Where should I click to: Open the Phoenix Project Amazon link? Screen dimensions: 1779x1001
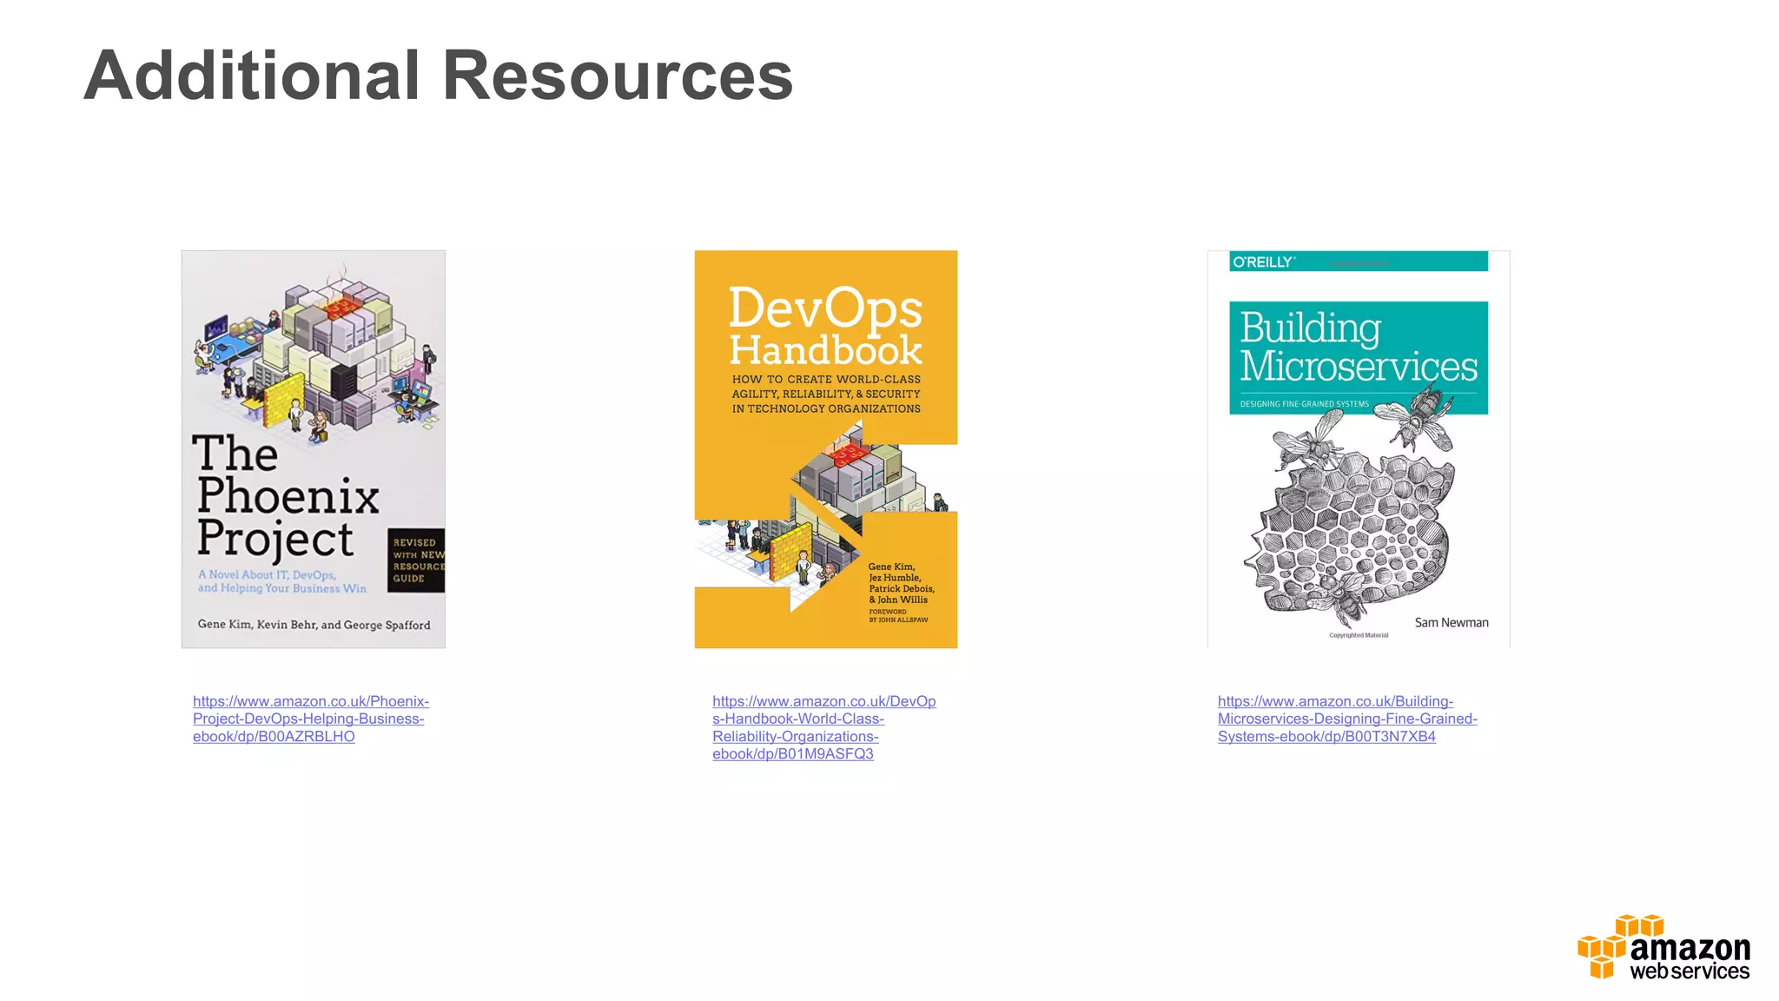[x=310, y=719]
